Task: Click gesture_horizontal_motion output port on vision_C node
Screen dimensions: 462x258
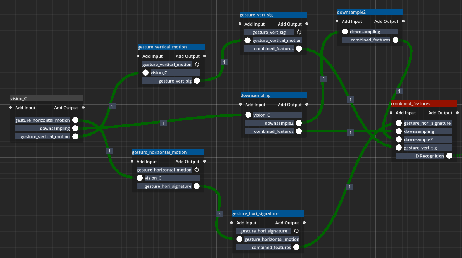Action: pyautogui.click(x=75, y=120)
